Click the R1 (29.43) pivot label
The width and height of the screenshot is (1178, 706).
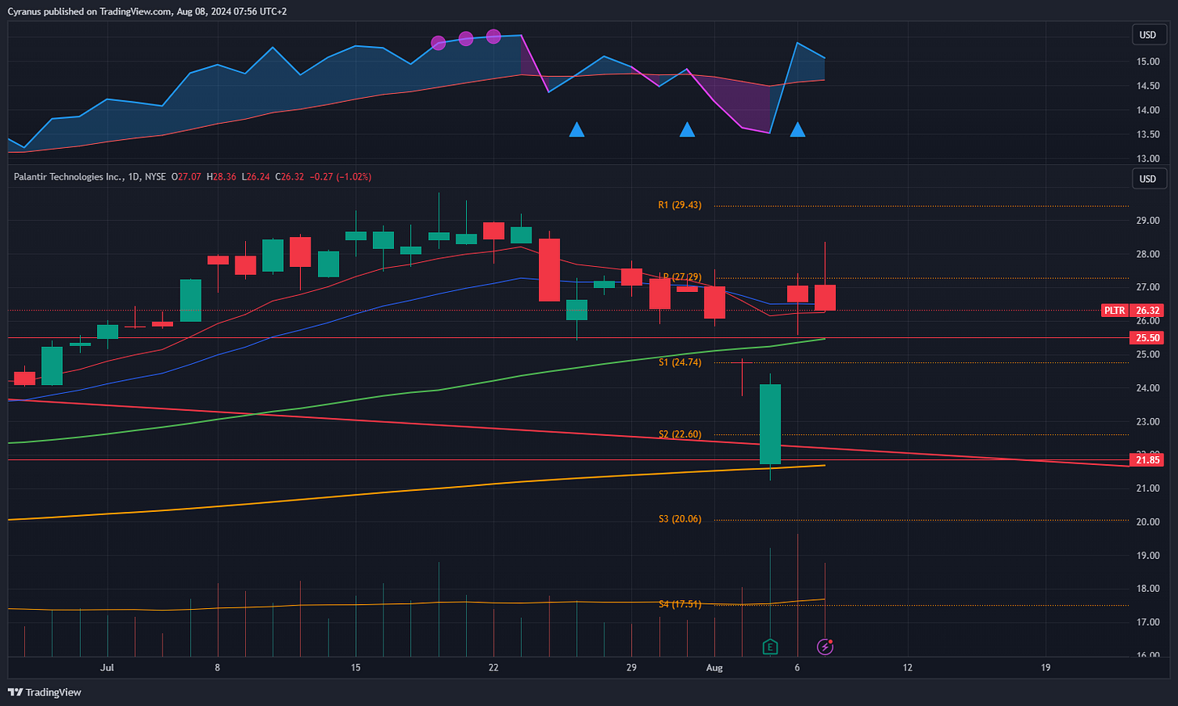click(680, 205)
